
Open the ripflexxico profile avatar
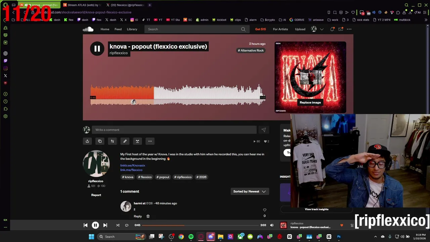point(96,164)
